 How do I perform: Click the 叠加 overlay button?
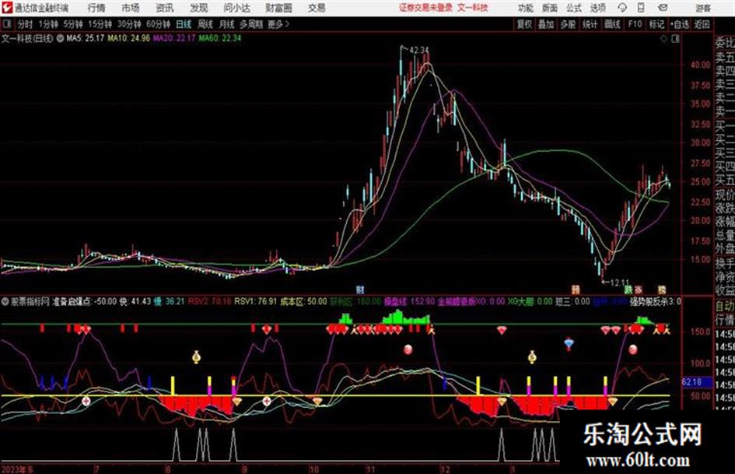tap(546, 24)
